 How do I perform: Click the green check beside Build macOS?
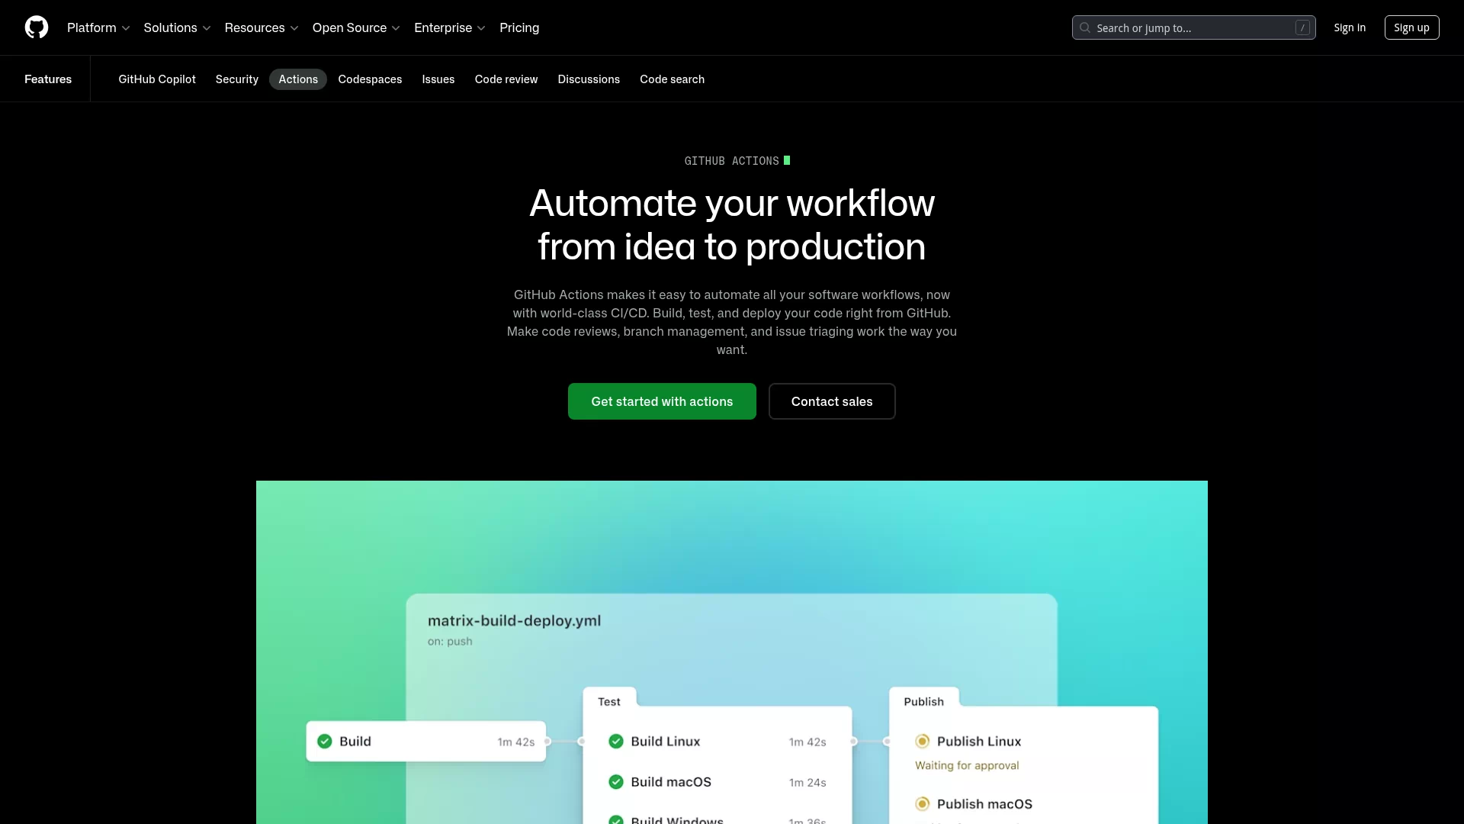tap(616, 781)
